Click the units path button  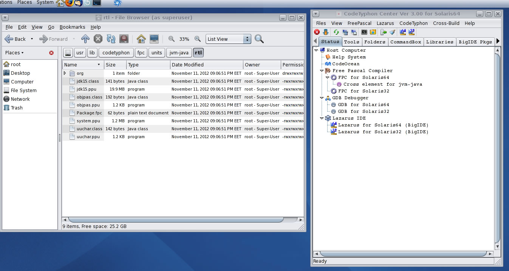click(x=157, y=53)
